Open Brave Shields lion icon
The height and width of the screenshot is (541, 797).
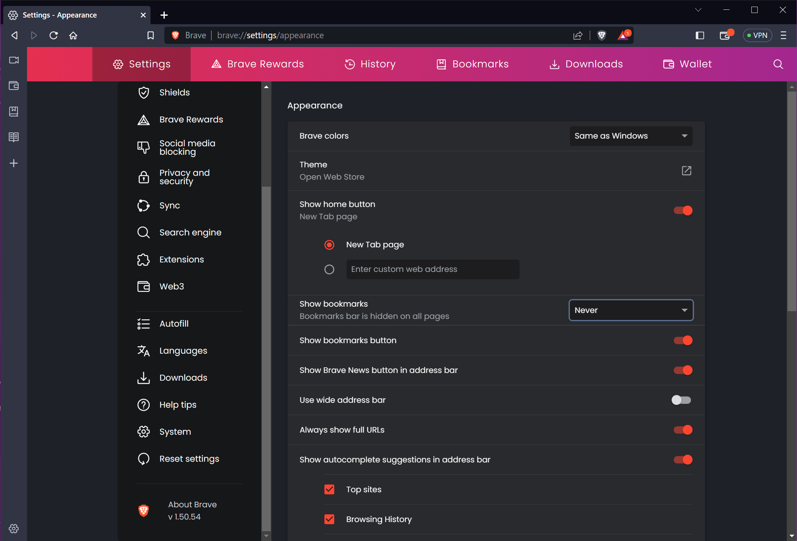point(601,35)
